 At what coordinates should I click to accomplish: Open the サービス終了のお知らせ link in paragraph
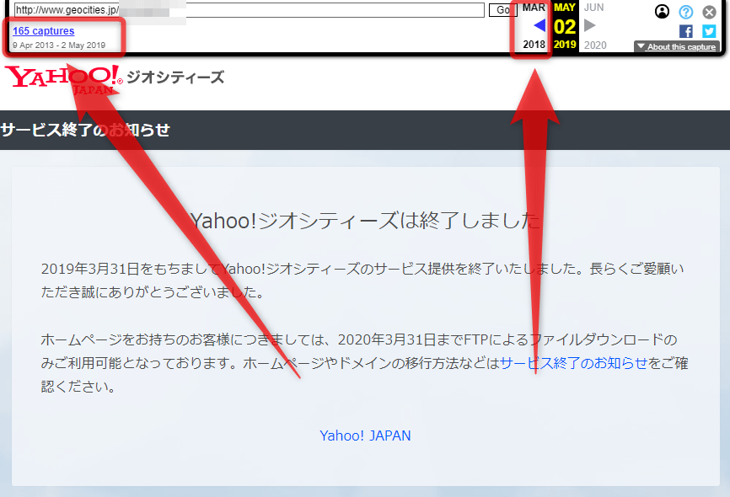(573, 363)
